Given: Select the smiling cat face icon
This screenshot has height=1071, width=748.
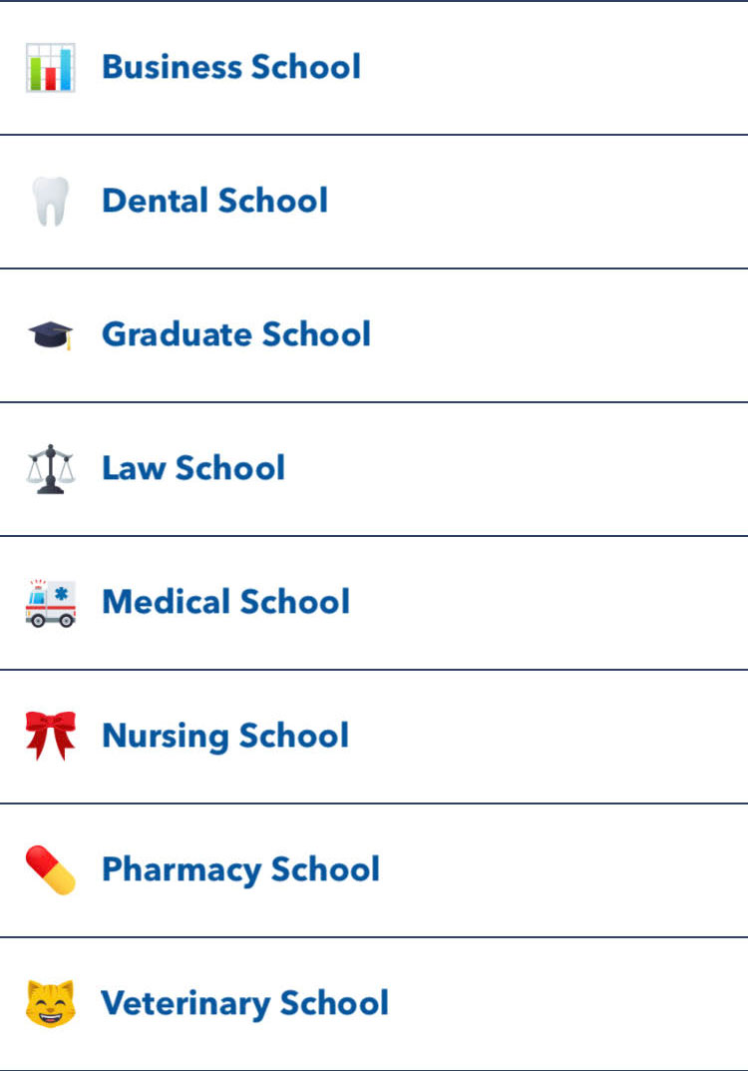Looking at the screenshot, I should coord(51,1003).
